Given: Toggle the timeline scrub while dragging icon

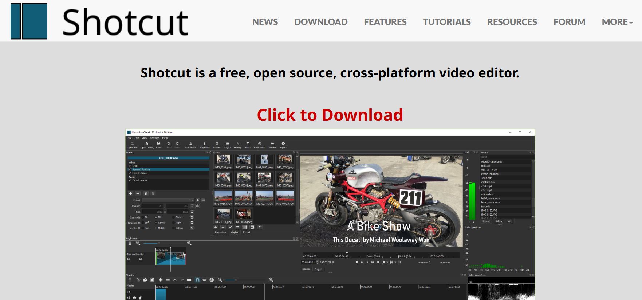Looking at the screenshot, I should pyautogui.click(x=204, y=280).
